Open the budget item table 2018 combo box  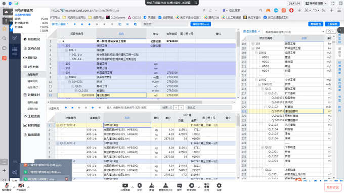point(294,32)
